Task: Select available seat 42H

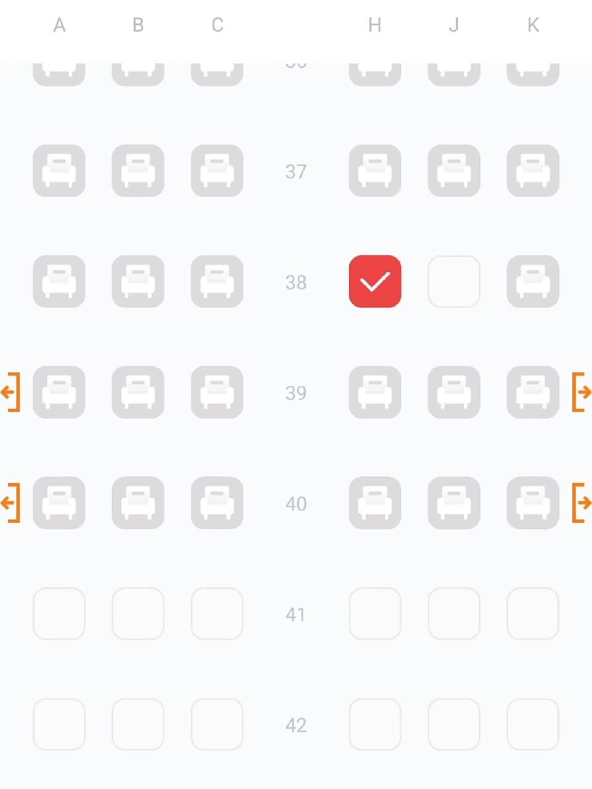Action: click(375, 724)
